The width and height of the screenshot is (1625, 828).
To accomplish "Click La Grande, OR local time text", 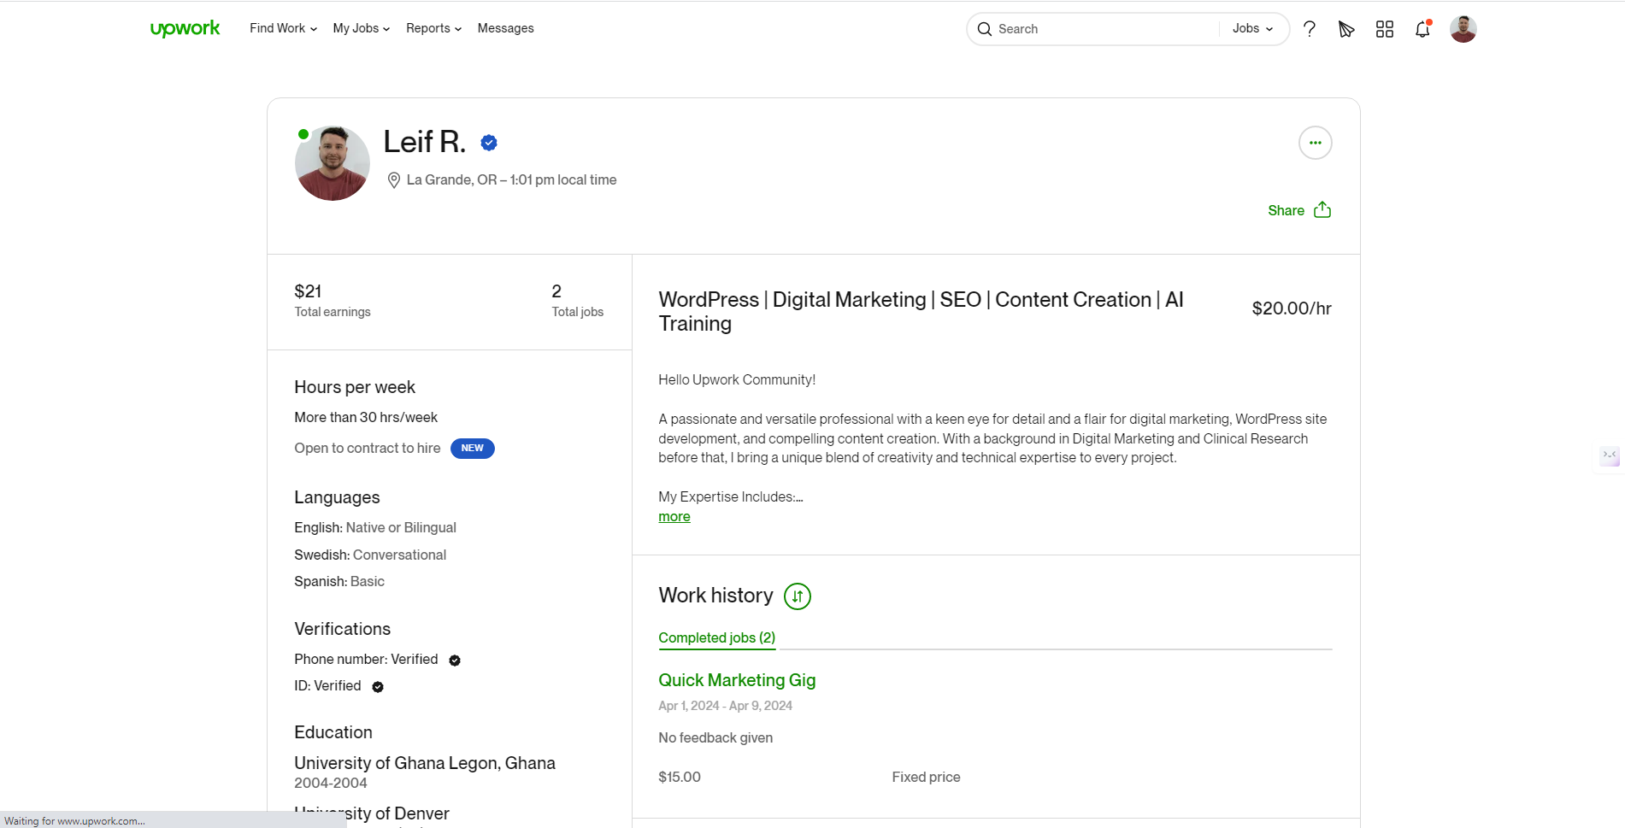I will [511, 180].
